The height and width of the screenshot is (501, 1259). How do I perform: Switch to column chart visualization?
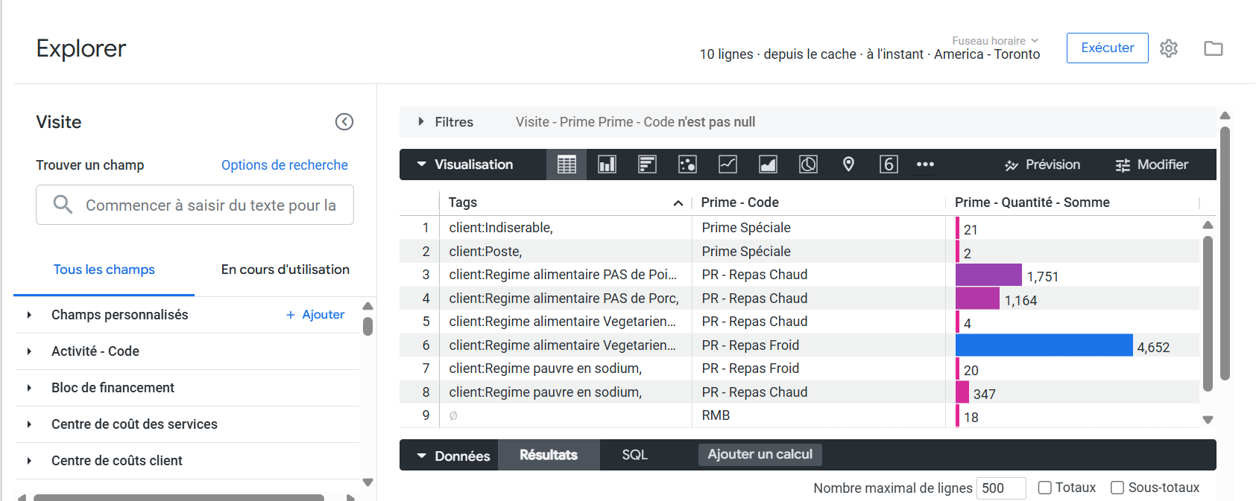(607, 165)
